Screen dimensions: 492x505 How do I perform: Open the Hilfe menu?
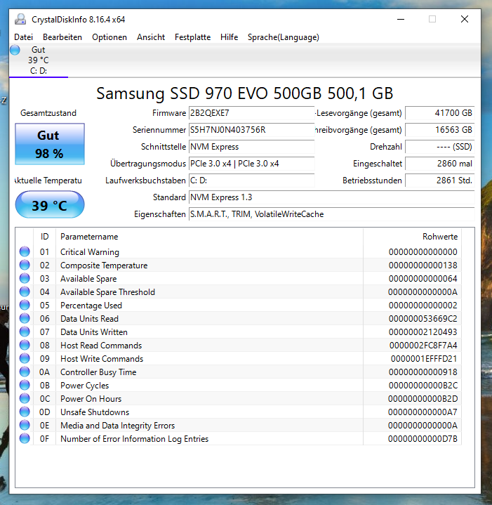tap(229, 37)
